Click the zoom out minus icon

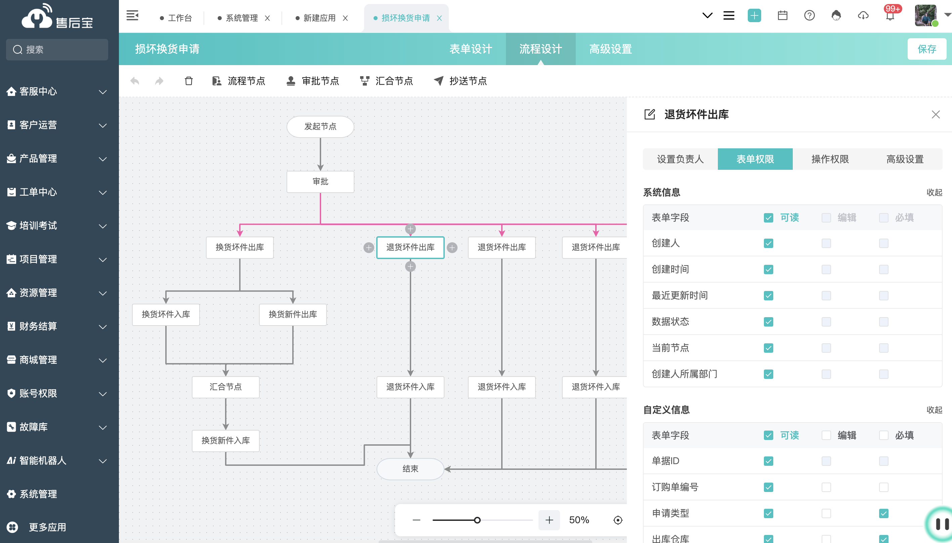pyautogui.click(x=417, y=520)
